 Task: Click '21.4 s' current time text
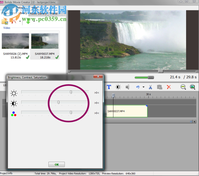(175, 77)
